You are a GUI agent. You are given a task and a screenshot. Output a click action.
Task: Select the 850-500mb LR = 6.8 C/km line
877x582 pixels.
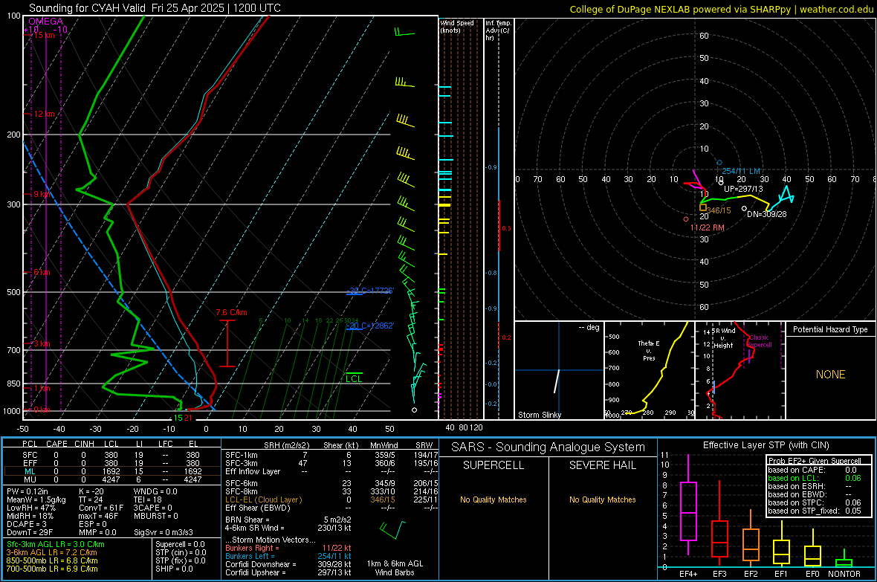[x=52, y=560]
